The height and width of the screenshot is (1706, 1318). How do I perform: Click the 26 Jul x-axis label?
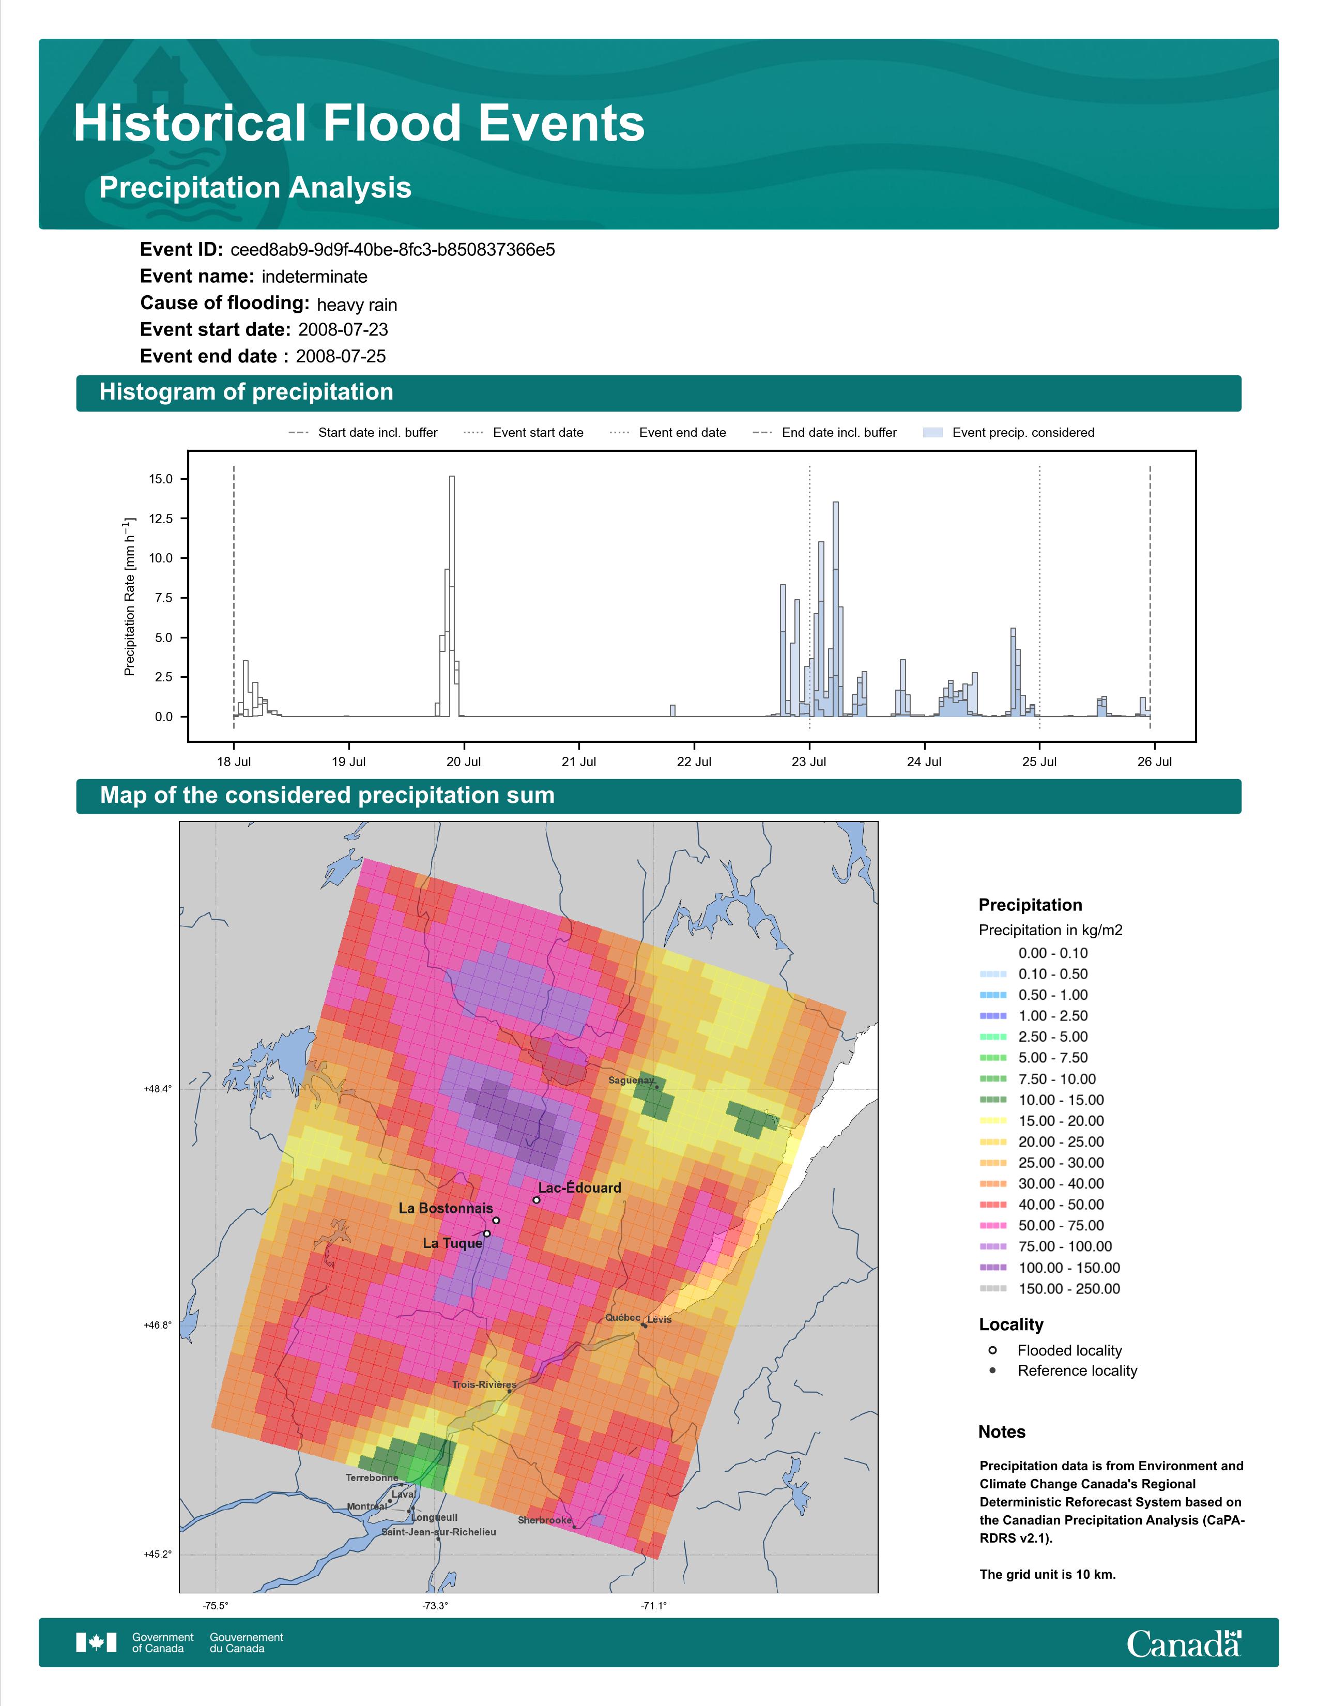tap(1154, 761)
